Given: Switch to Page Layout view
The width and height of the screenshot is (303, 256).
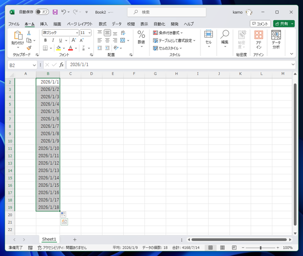Looking at the screenshot, I should pyautogui.click(x=222, y=247).
